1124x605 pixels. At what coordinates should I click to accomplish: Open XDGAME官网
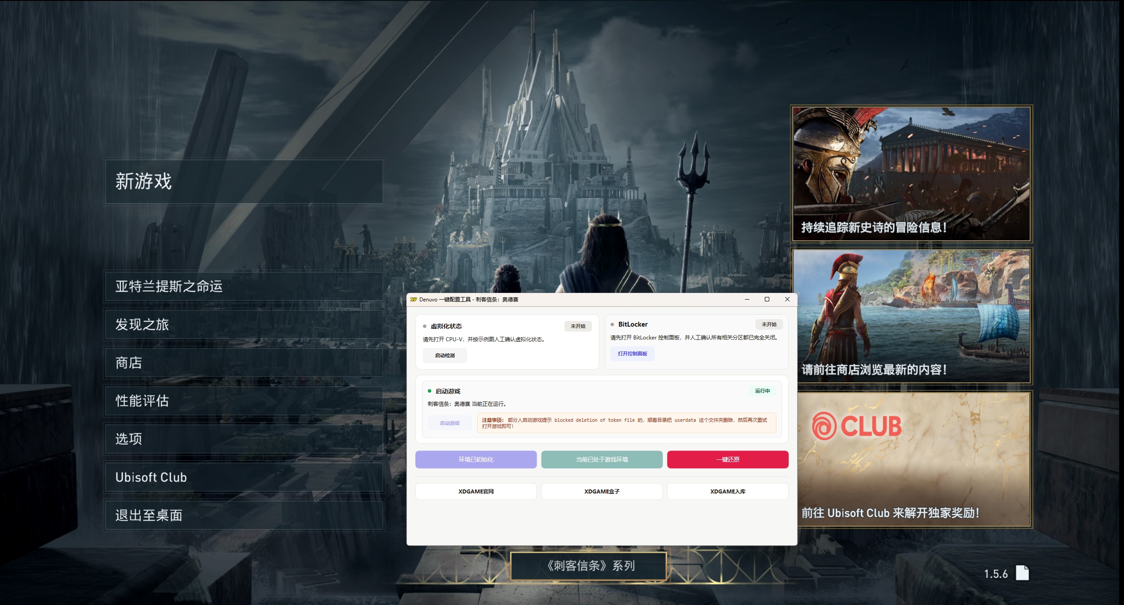click(x=476, y=491)
